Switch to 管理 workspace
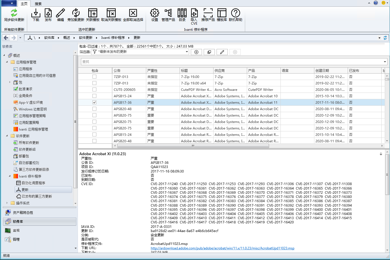390x260 pixels. point(39,239)
